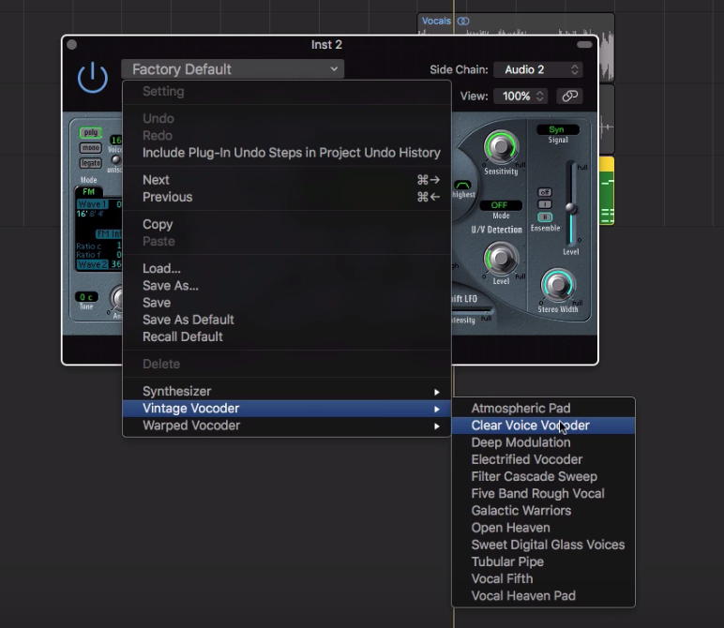Image resolution: width=724 pixels, height=628 pixels.
Task: Turn the Sensitivity knob
Action: 501,147
